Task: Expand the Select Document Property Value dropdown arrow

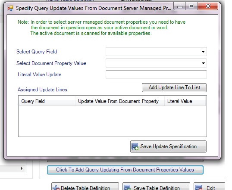Action: [x=203, y=63]
